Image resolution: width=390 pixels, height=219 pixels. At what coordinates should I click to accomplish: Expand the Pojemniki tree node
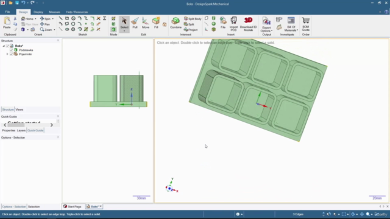pyautogui.click(x=7, y=54)
